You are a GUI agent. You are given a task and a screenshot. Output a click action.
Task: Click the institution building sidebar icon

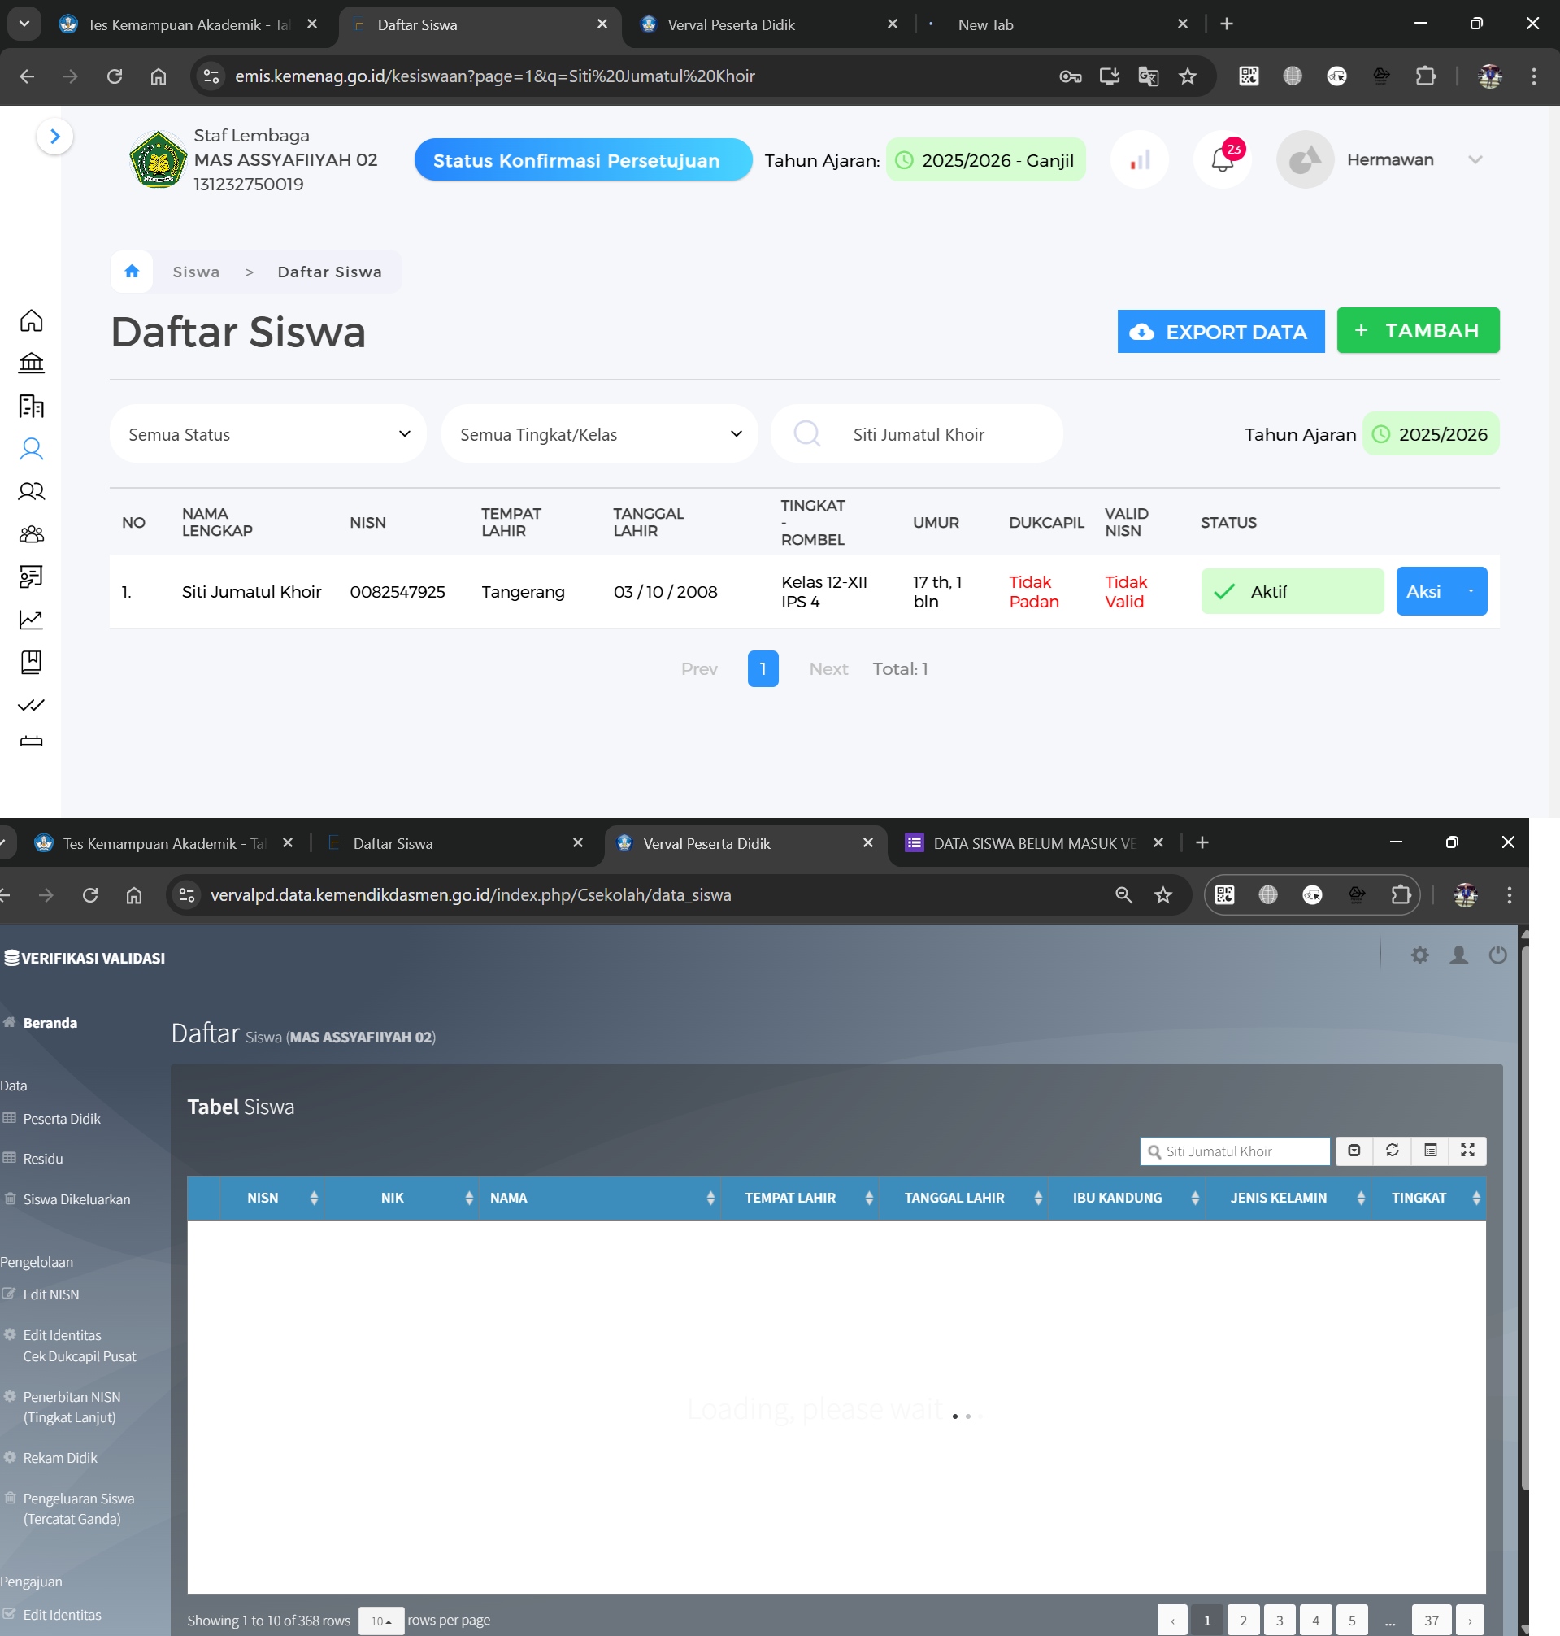(32, 363)
